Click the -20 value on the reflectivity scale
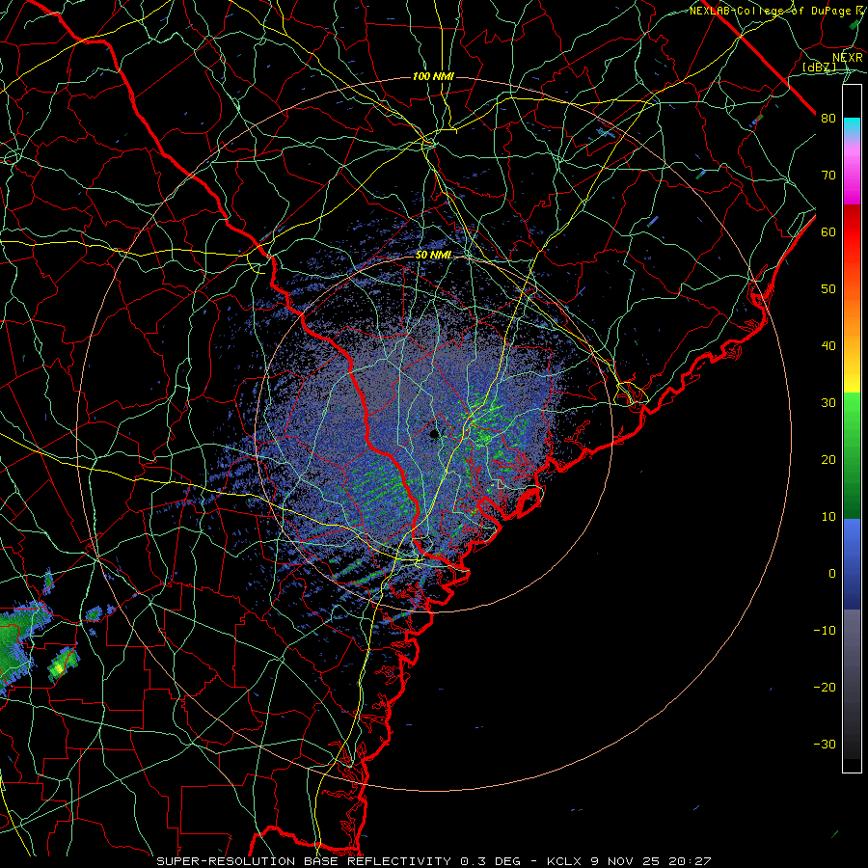 pos(825,687)
